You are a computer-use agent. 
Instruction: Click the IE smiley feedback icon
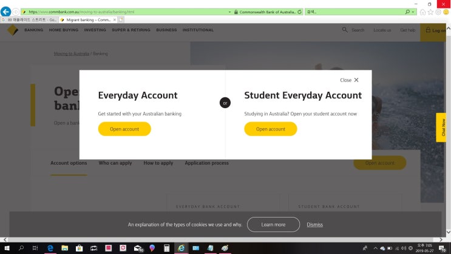click(x=446, y=12)
